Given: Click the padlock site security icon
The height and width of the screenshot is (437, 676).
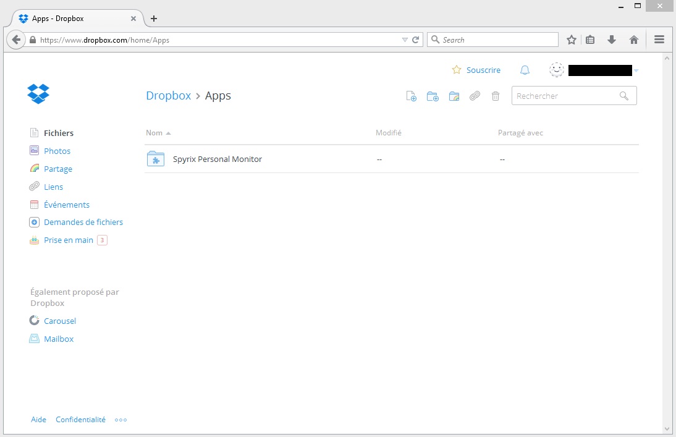Looking at the screenshot, I should pos(33,40).
